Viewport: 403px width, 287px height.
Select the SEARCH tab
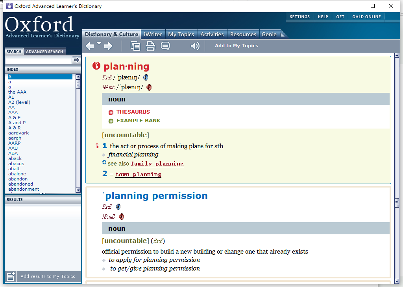tap(14, 52)
